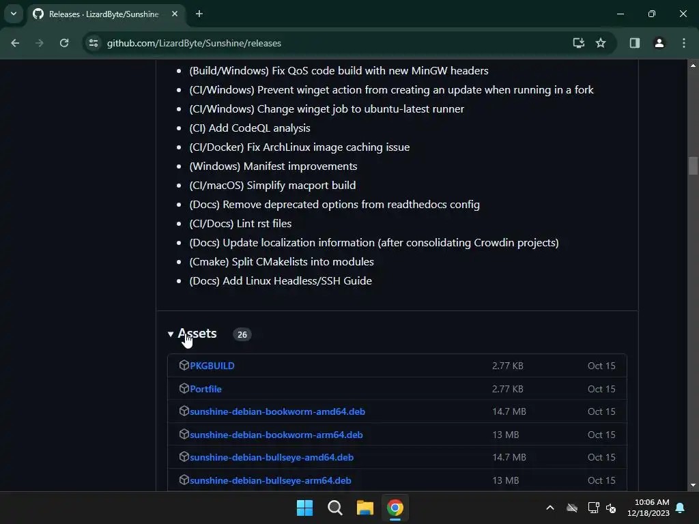Image resolution: width=699 pixels, height=524 pixels.
Task: Click '(CI/Docker) Fix ArchLinux image caching issue' text
Action: click(x=300, y=147)
